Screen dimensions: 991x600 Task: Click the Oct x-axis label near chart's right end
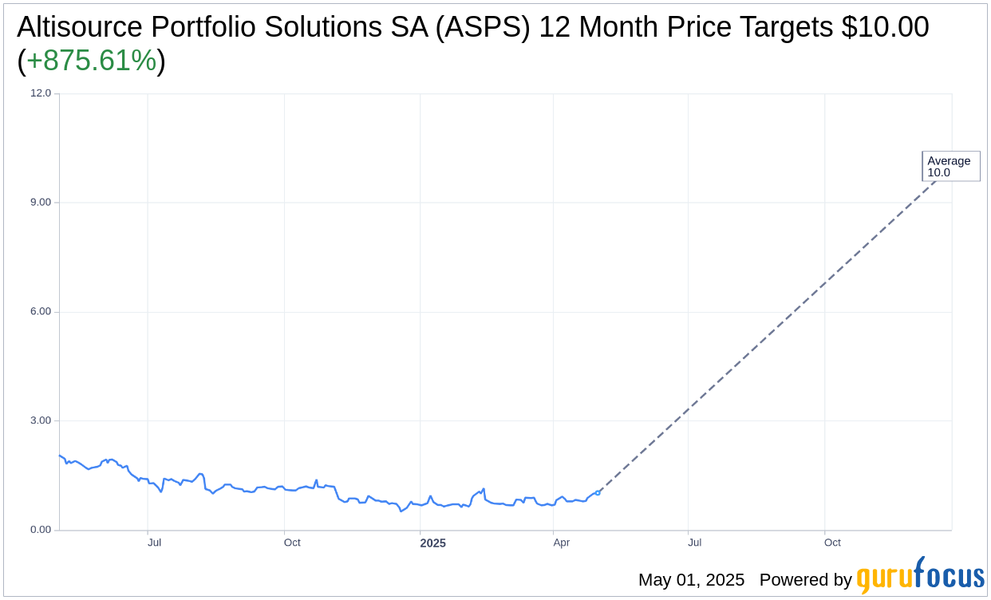tap(832, 543)
